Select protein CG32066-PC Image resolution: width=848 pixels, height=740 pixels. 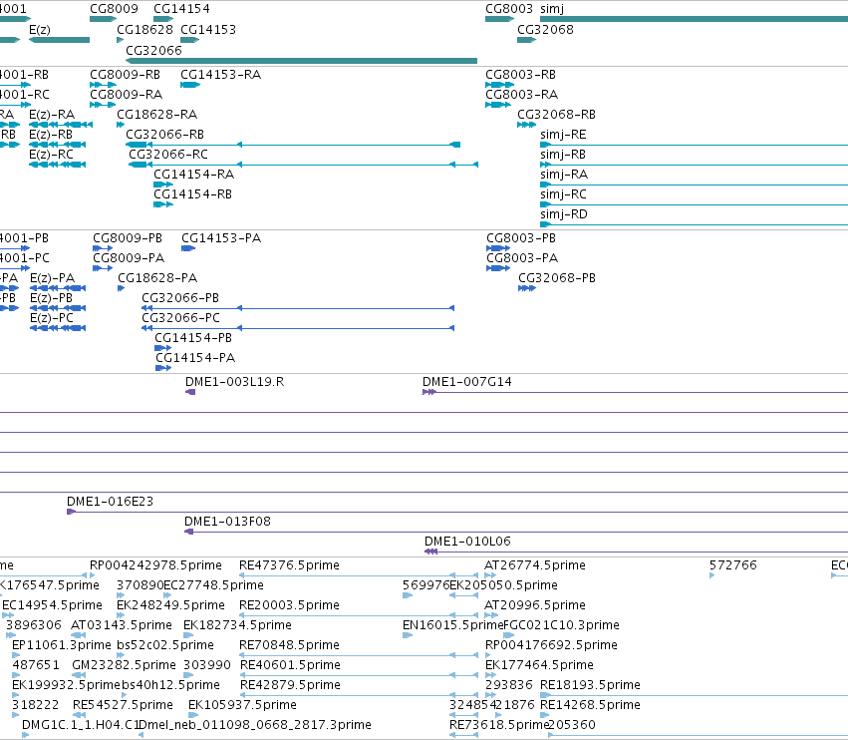(180, 318)
